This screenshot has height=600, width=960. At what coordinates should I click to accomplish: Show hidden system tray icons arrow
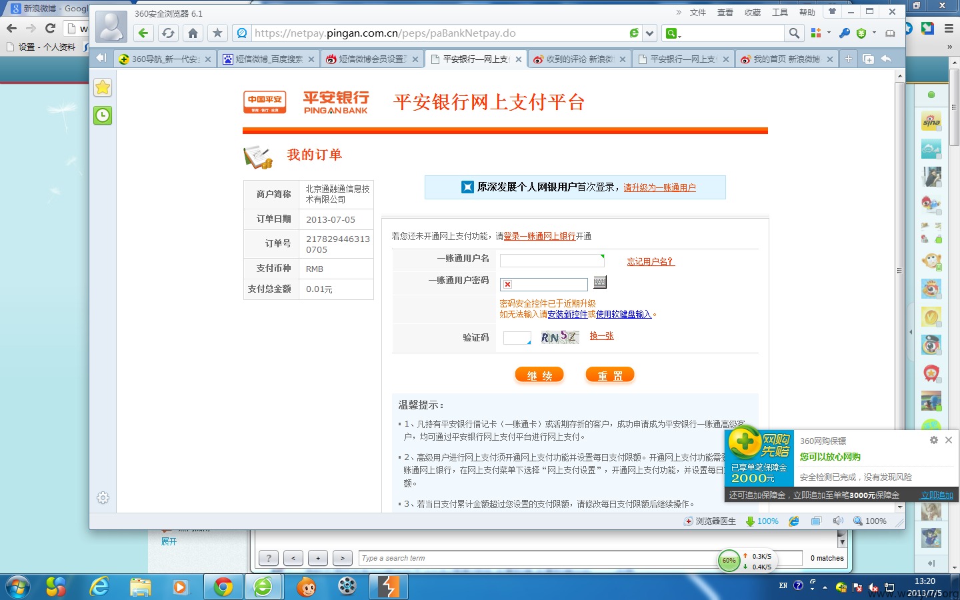tap(825, 587)
